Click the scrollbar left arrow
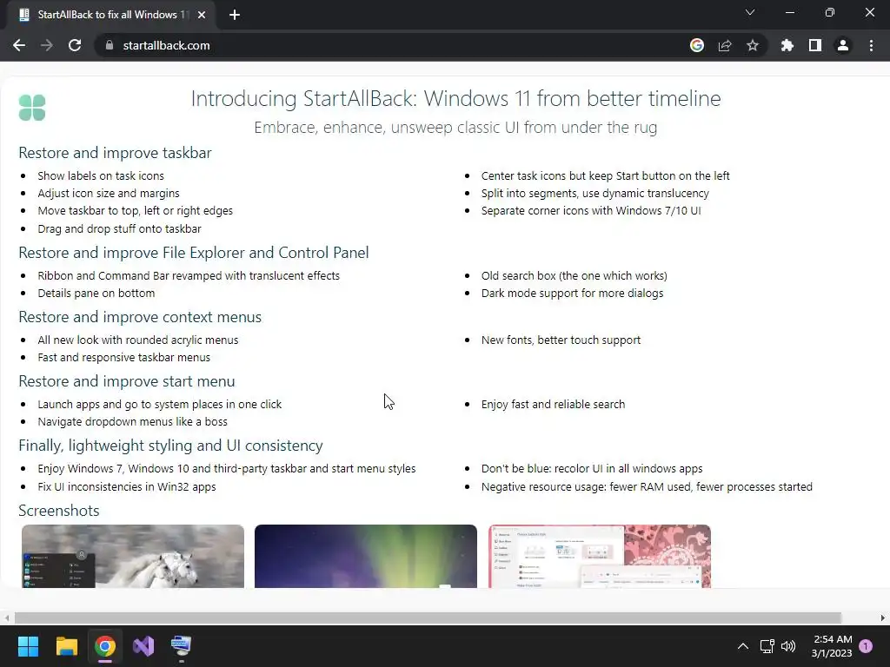 coord(6,617)
